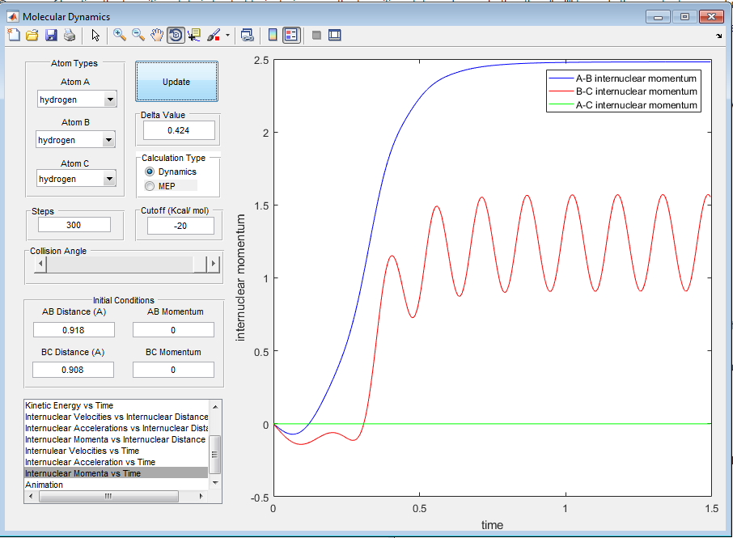Screen dimensions: 733x538
Task: Save the figure with the floppy disk icon
Action: pos(51,35)
